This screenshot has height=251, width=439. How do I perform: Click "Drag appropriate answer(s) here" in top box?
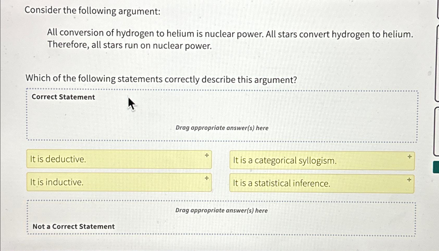pos(221,128)
